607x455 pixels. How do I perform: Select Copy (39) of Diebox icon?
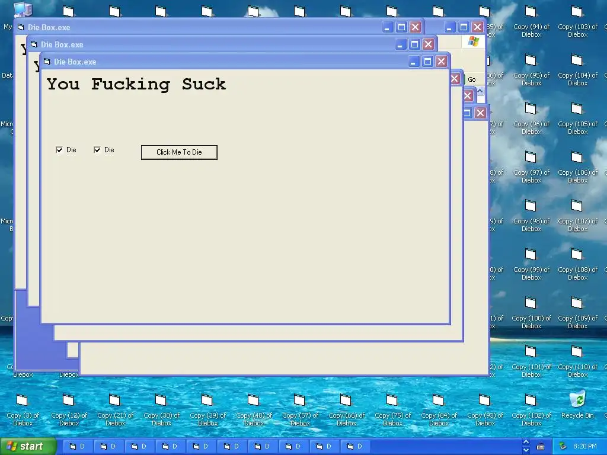207,411
